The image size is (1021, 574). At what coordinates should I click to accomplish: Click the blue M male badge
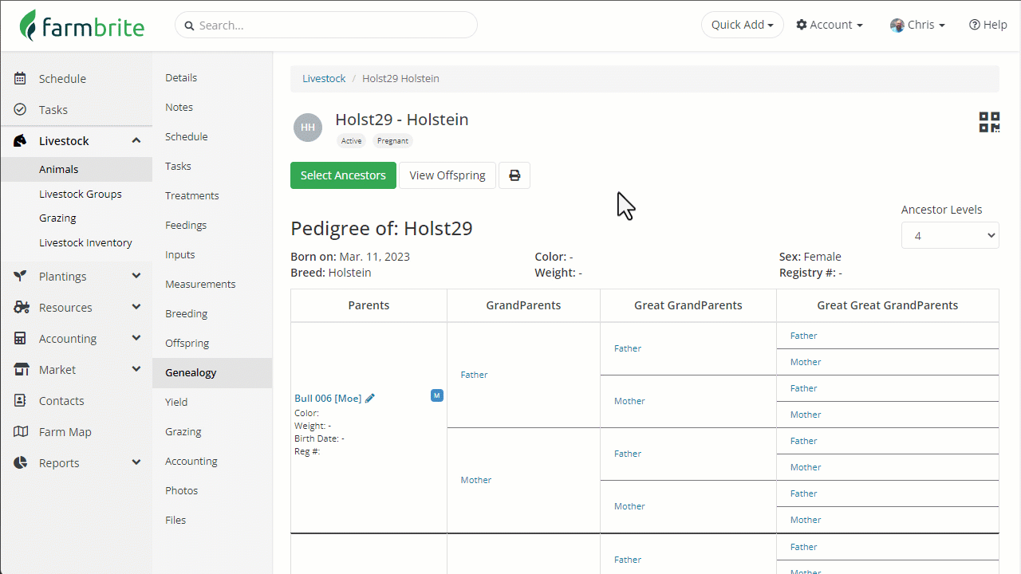pyautogui.click(x=436, y=395)
